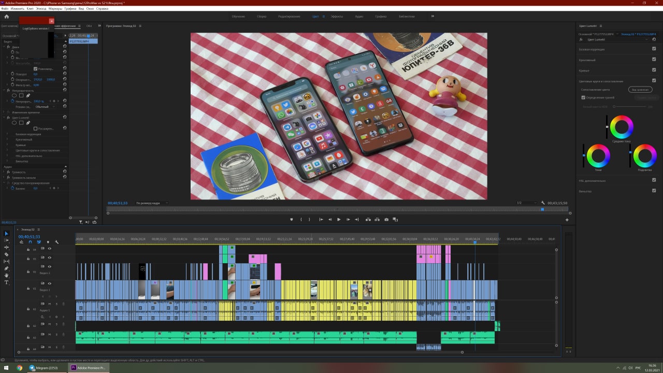Toggle Определение граней checkbox

tap(583, 97)
